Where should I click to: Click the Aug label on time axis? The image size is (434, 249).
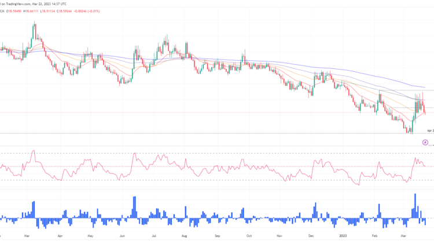tap(184, 236)
